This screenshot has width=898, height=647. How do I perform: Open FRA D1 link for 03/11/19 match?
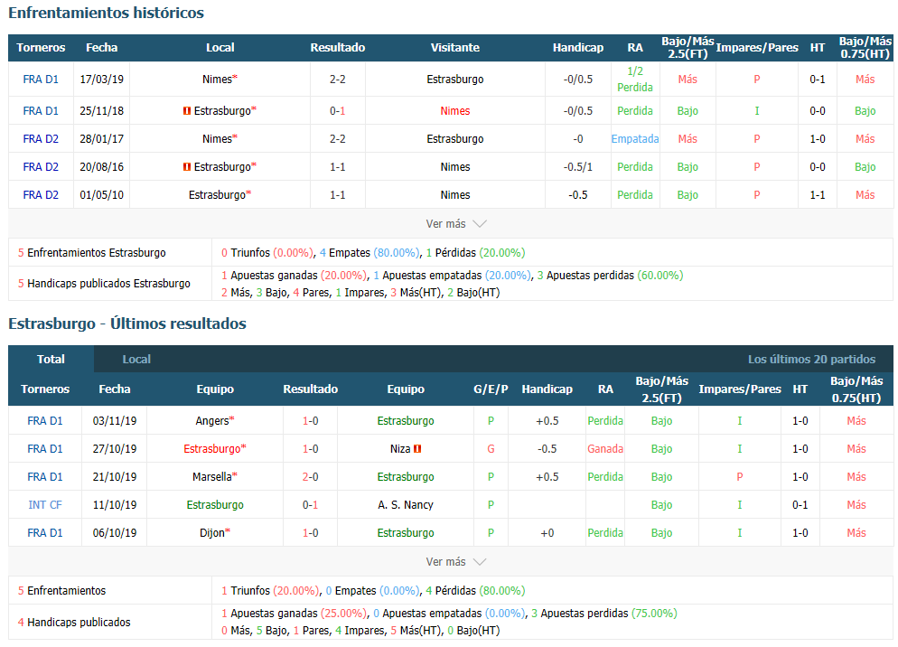click(45, 420)
